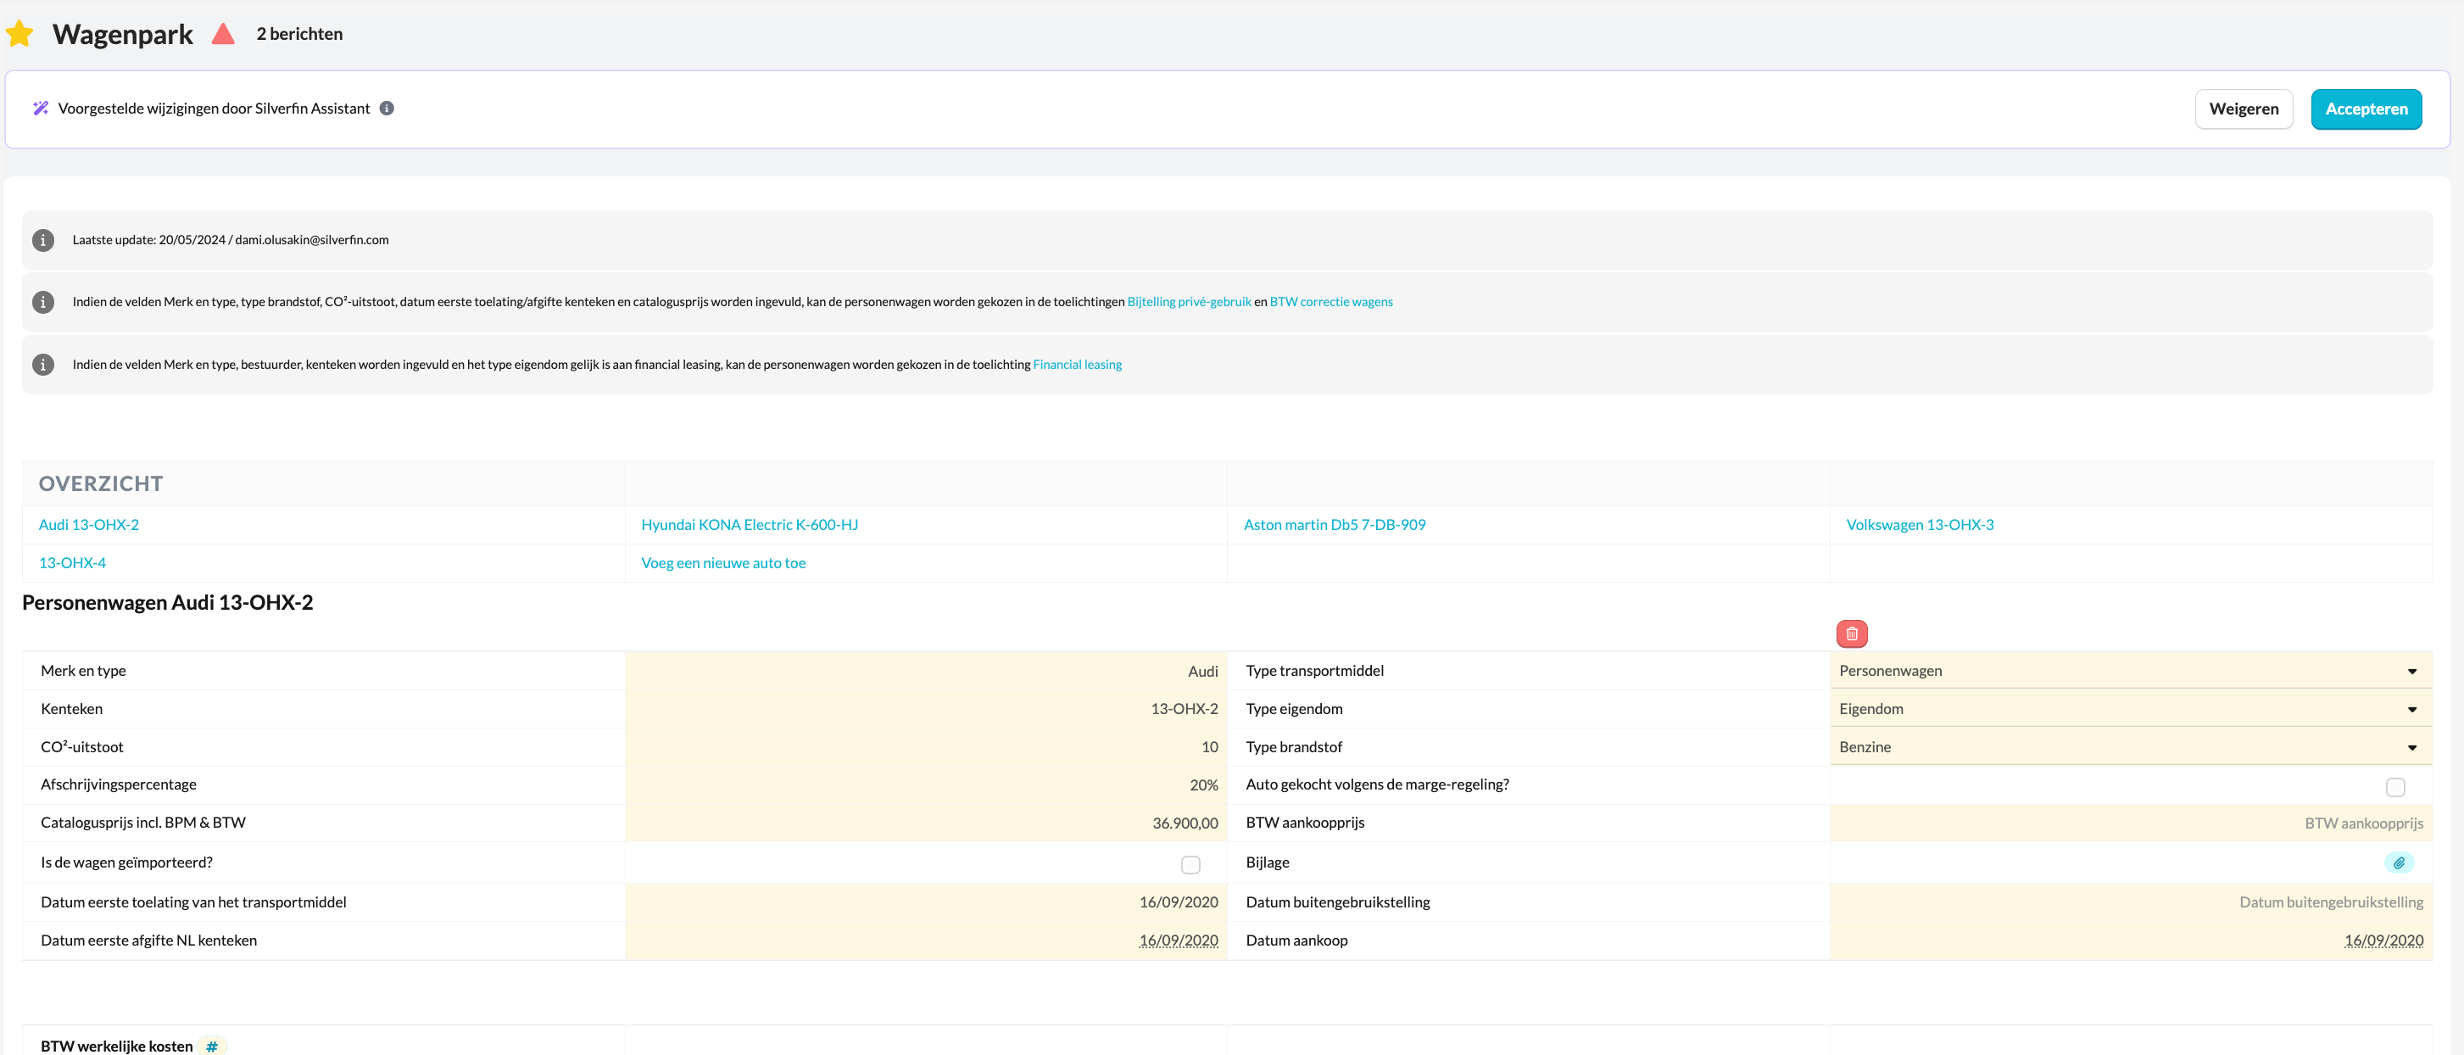Click the Bijlage paperclip attachment icon
Screen dimensions: 2464x1055
[2398, 862]
